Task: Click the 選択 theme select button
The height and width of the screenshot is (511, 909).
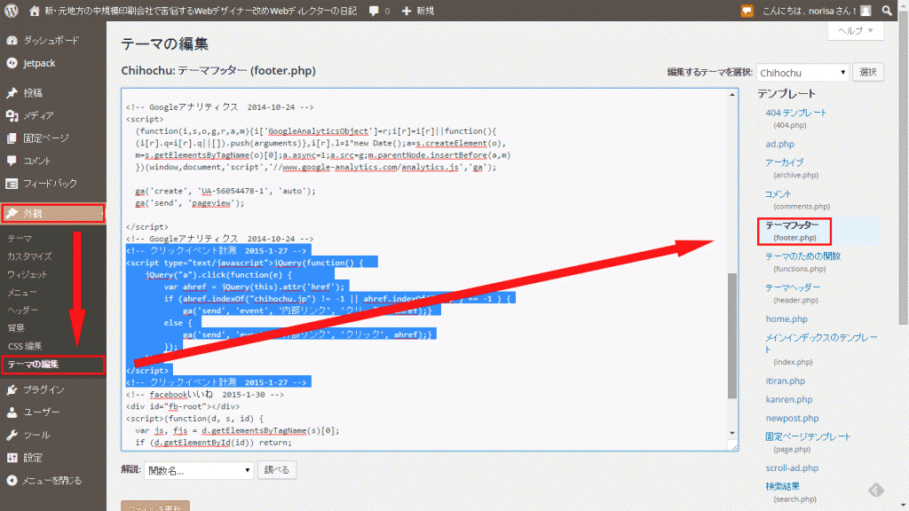Action: pyautogui.click(x=867, y=72)
